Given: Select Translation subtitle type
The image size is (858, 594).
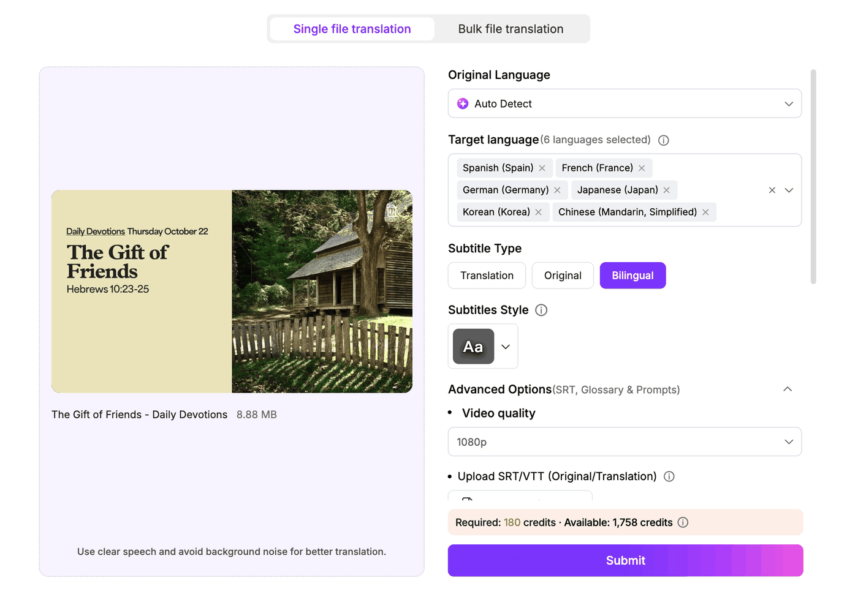Looking at the screenshot, I should [x=487, y=276].
